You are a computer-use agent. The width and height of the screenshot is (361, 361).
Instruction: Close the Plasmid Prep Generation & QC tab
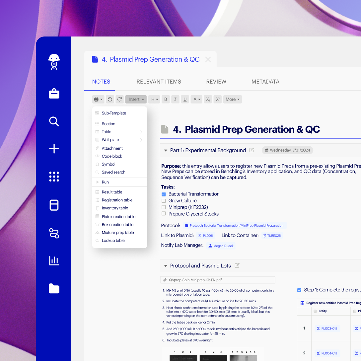tap(208, 60)
